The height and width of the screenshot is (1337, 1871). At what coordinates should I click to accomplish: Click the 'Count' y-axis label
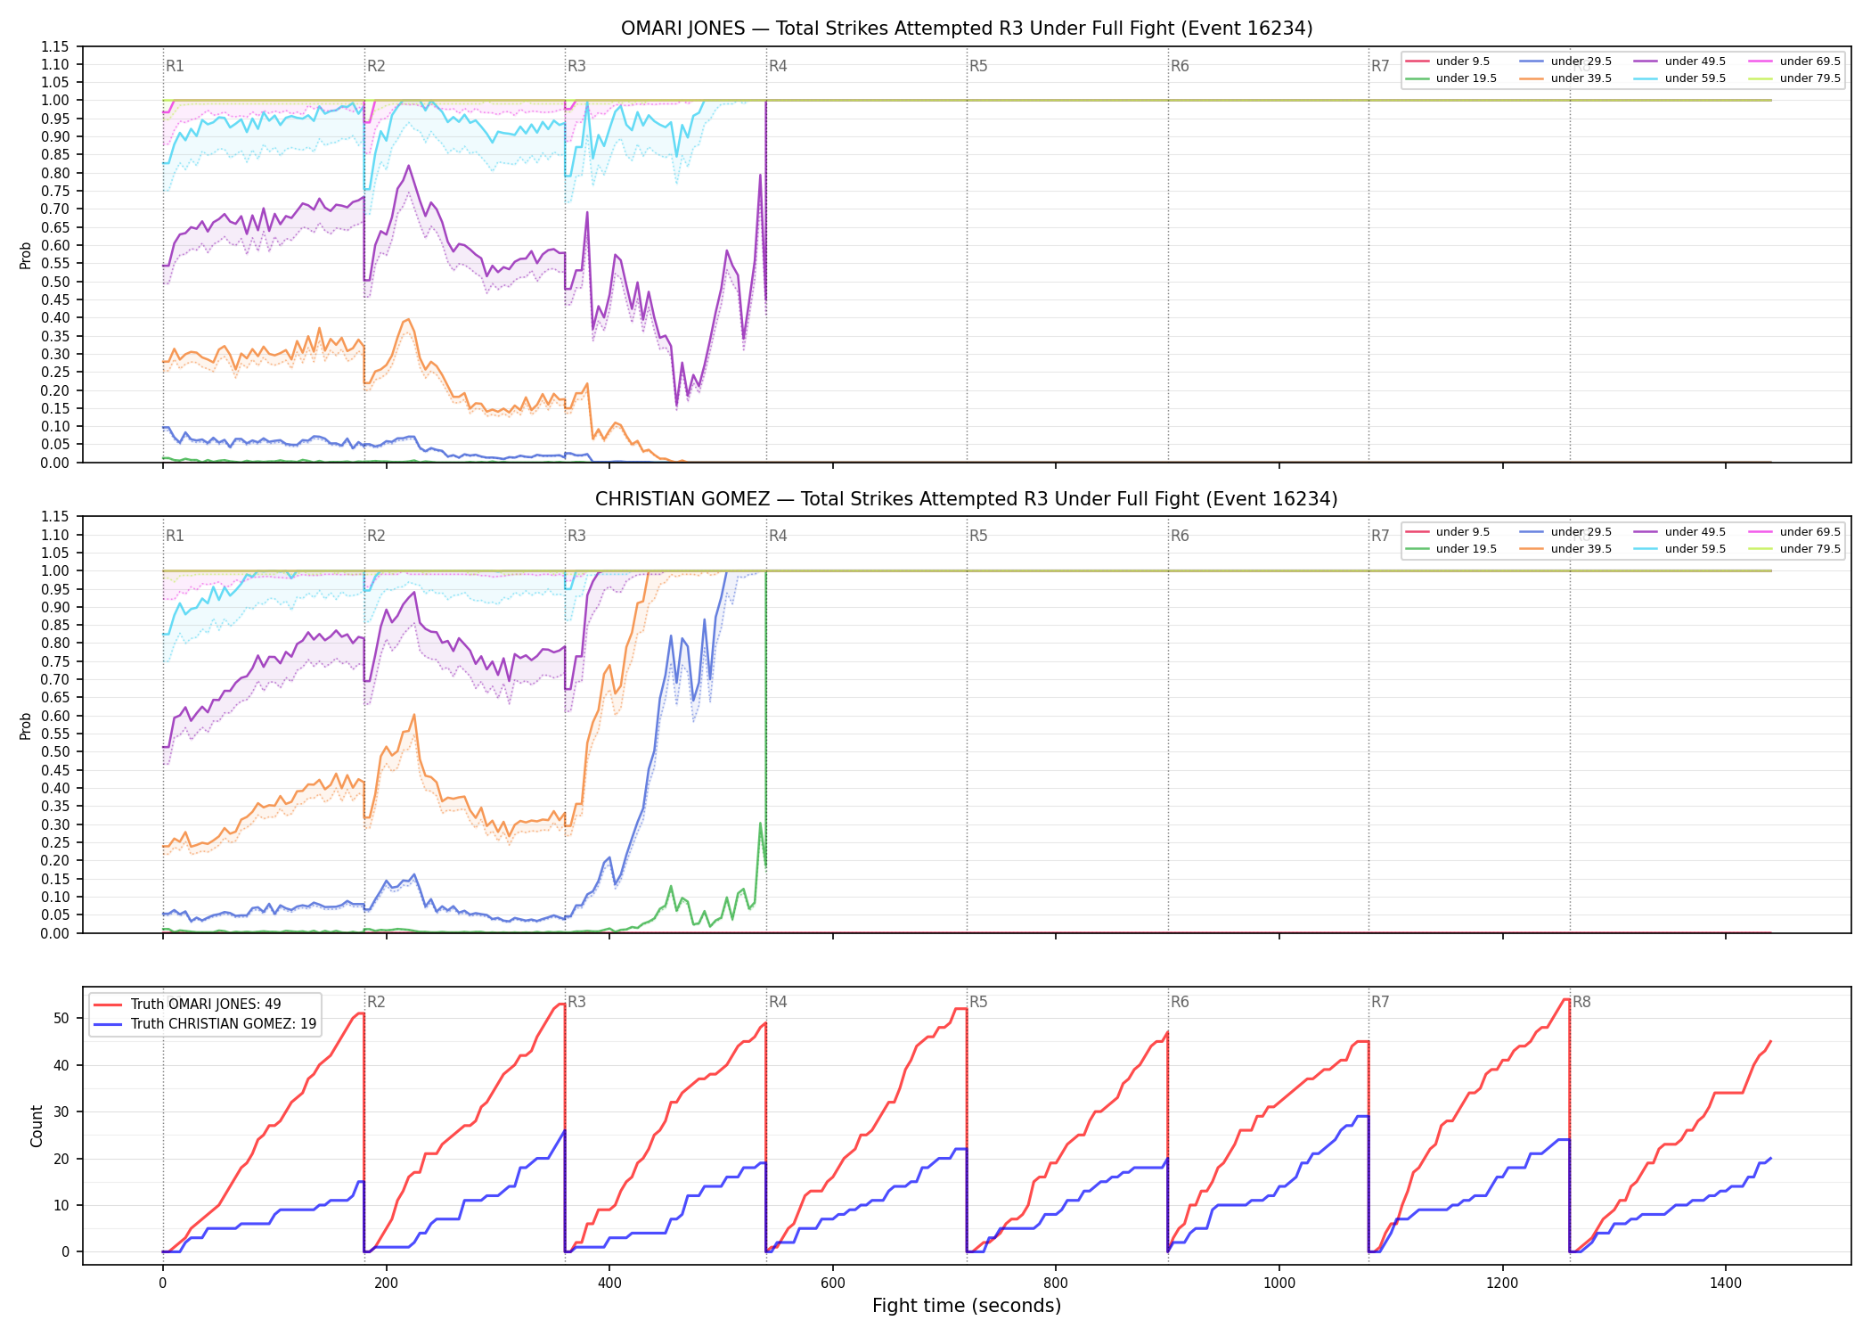point(37,1126)
